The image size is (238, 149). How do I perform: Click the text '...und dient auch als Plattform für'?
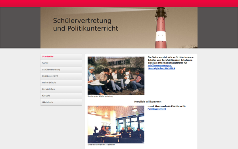(167, 106)
